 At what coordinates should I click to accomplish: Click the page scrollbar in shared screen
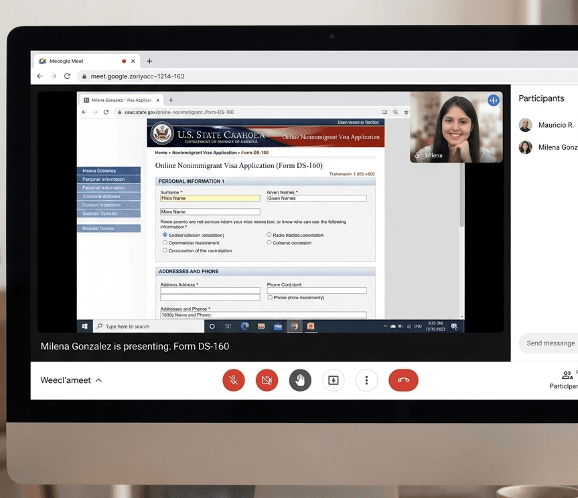coord(461,195)
